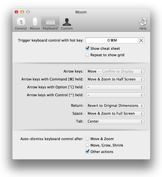Open the Space key action dropdown
This screenshot has height=177, width=162.
[115, 114]
